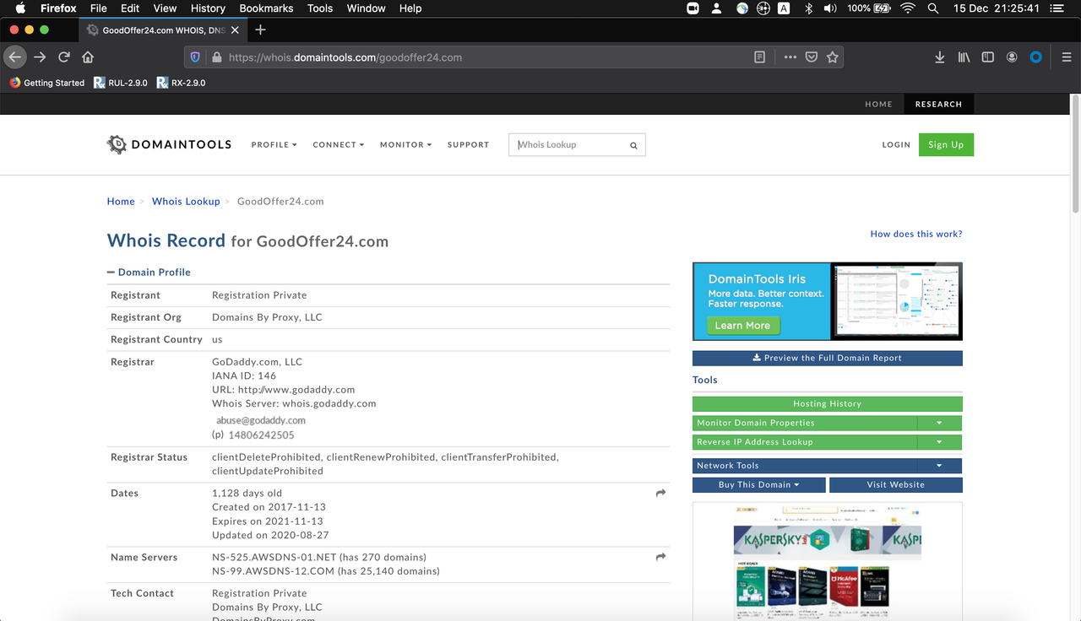Viewport: 1081px width, 621px height.
Task: Open macOS Notification Center icon
Action: pyautogui.click(x=1057, y=8)
